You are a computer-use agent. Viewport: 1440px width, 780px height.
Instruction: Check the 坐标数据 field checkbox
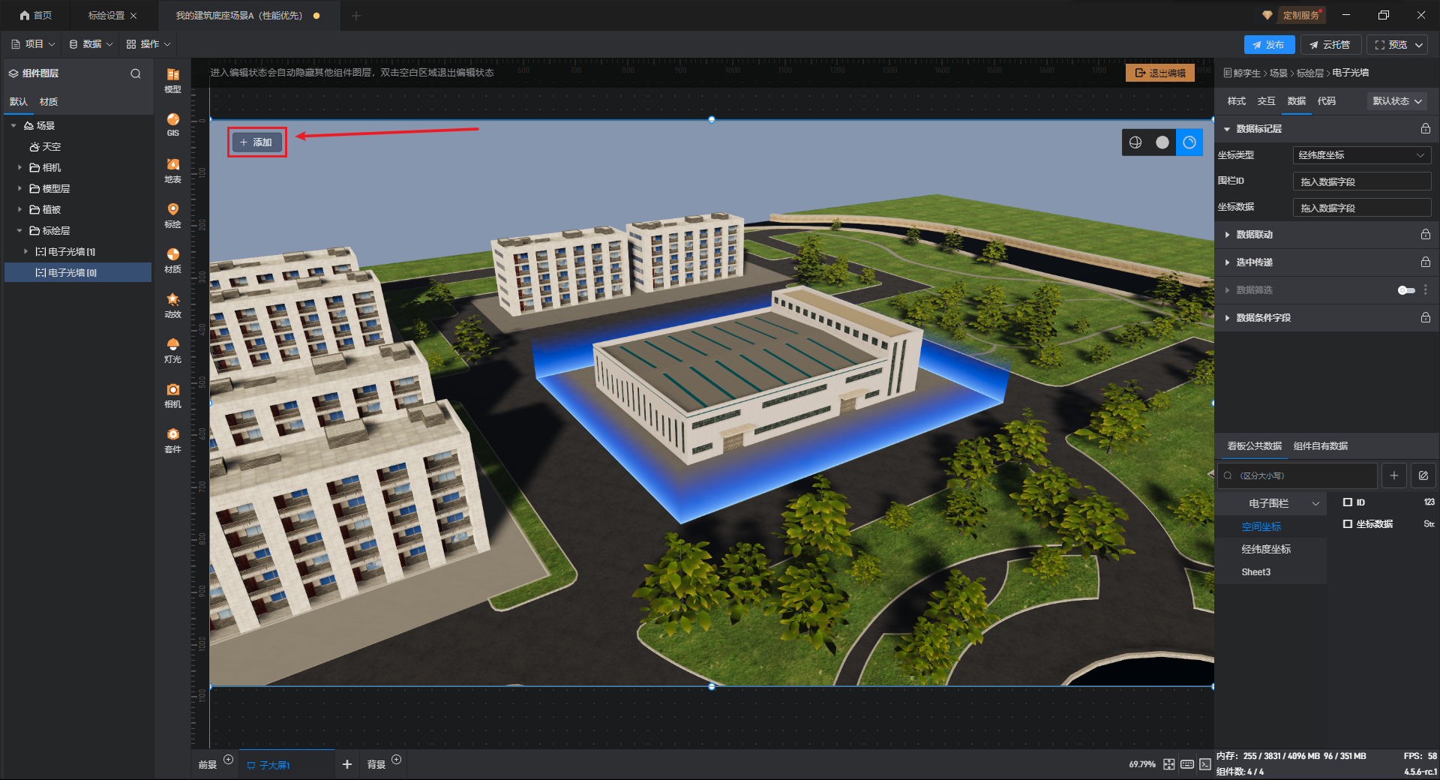(x=1348, y=524)
